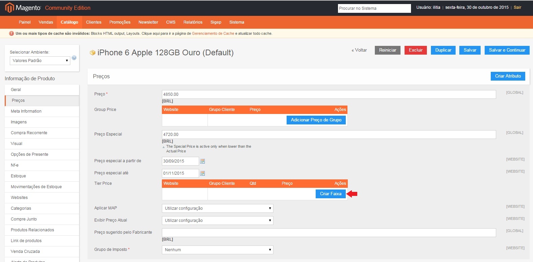Screen dimensions: 533x262
Task: Open the Sigep menu
Action: point(216,22)
